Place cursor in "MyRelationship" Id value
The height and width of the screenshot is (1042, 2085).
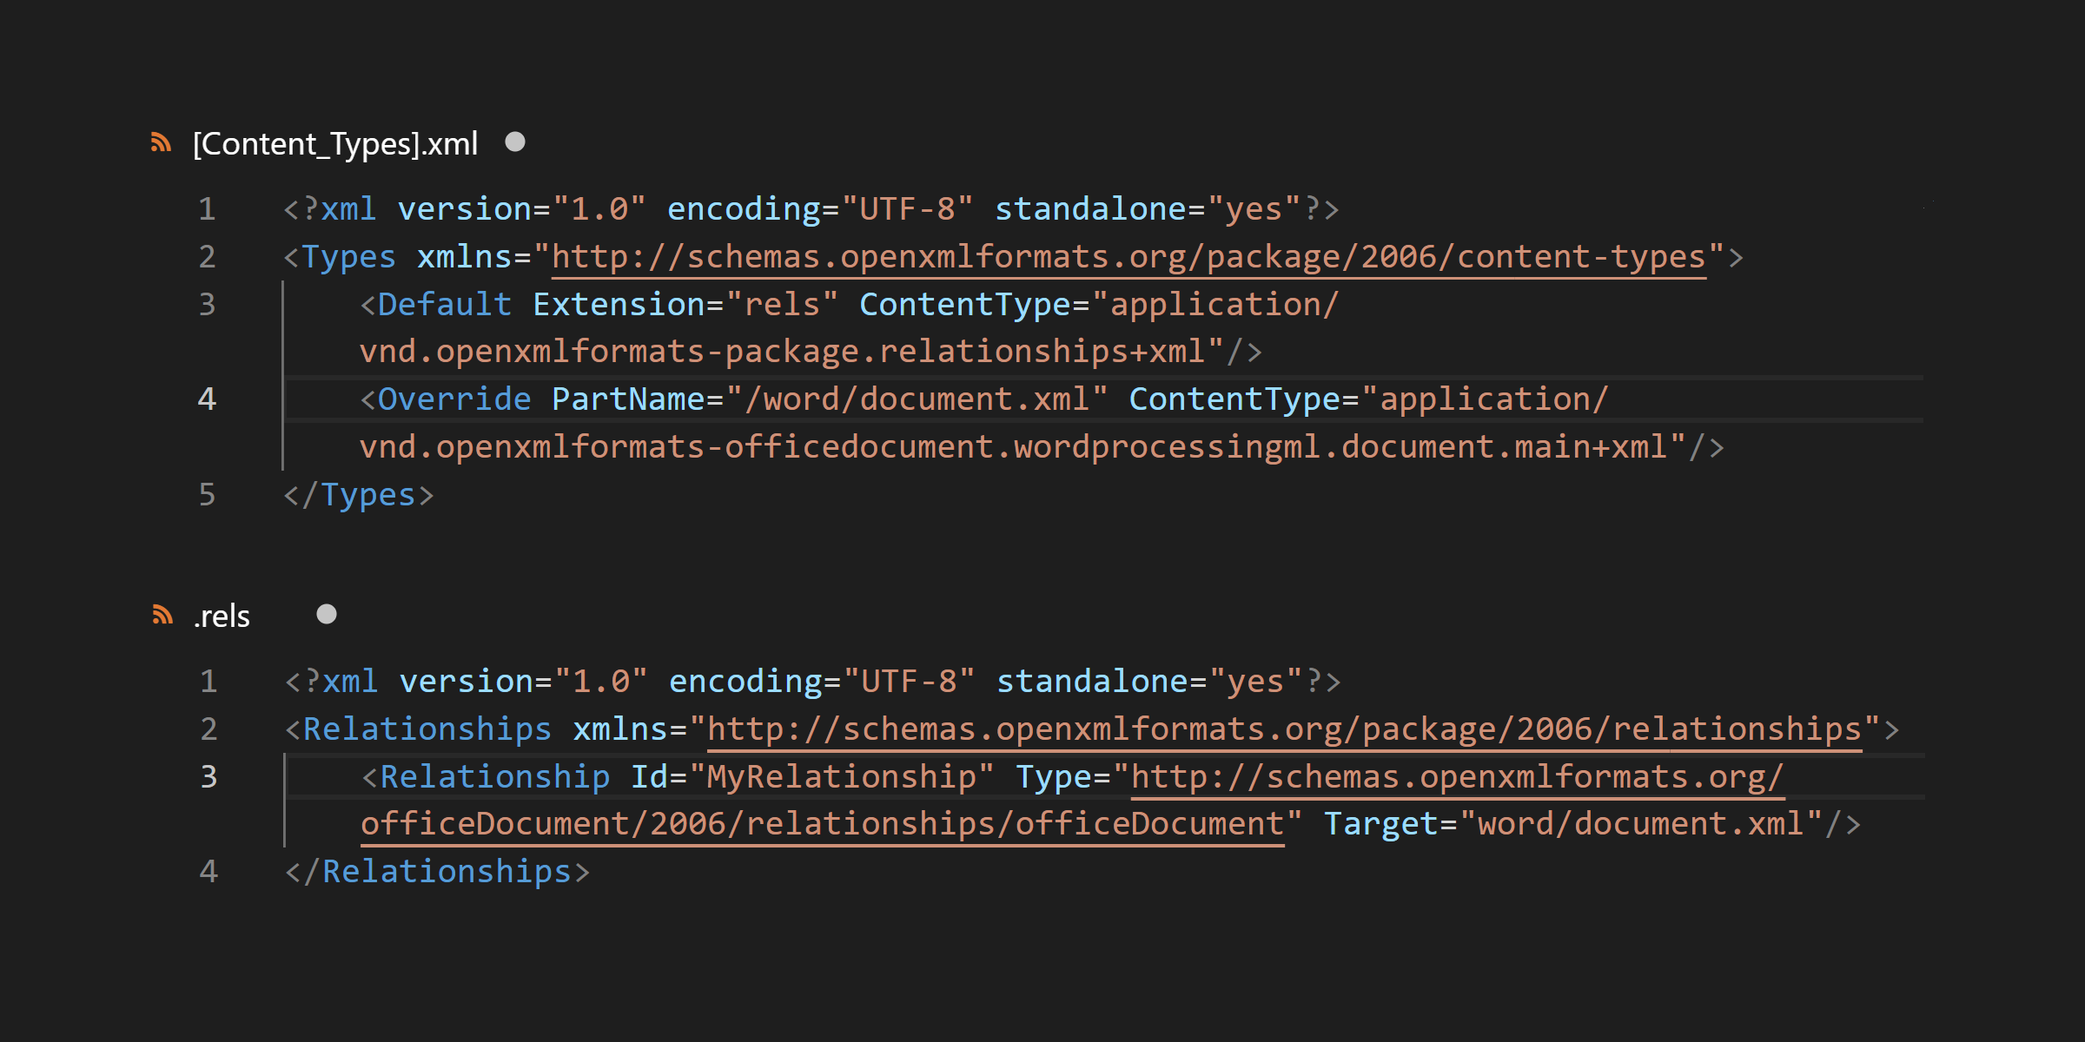click(x=842, y=777)
